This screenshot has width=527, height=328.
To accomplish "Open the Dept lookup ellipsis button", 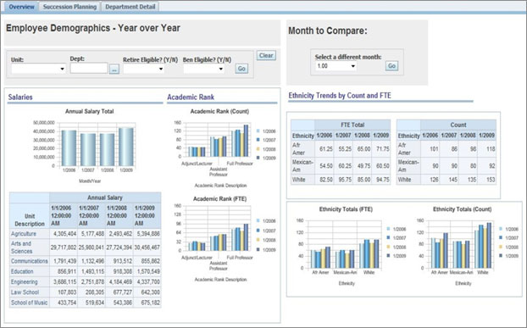I will click(114, 69).
